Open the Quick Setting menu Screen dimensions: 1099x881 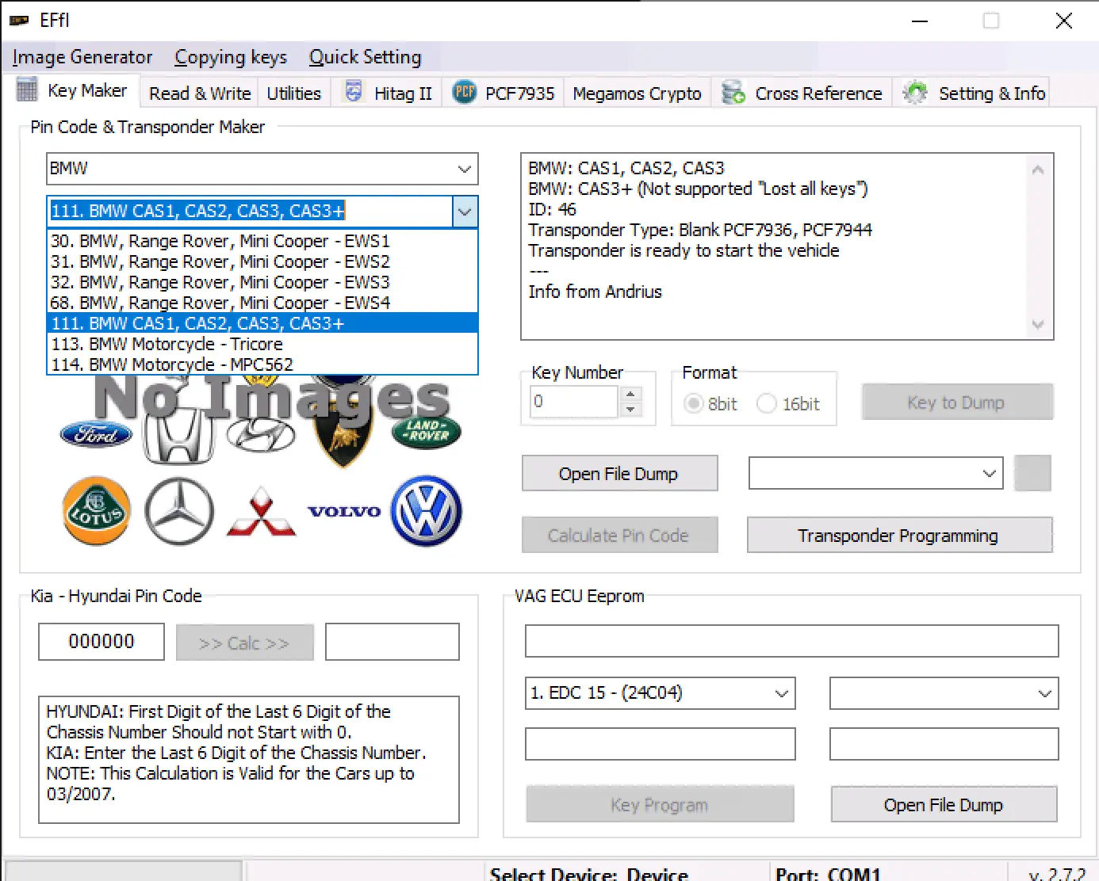pos(365,57)
